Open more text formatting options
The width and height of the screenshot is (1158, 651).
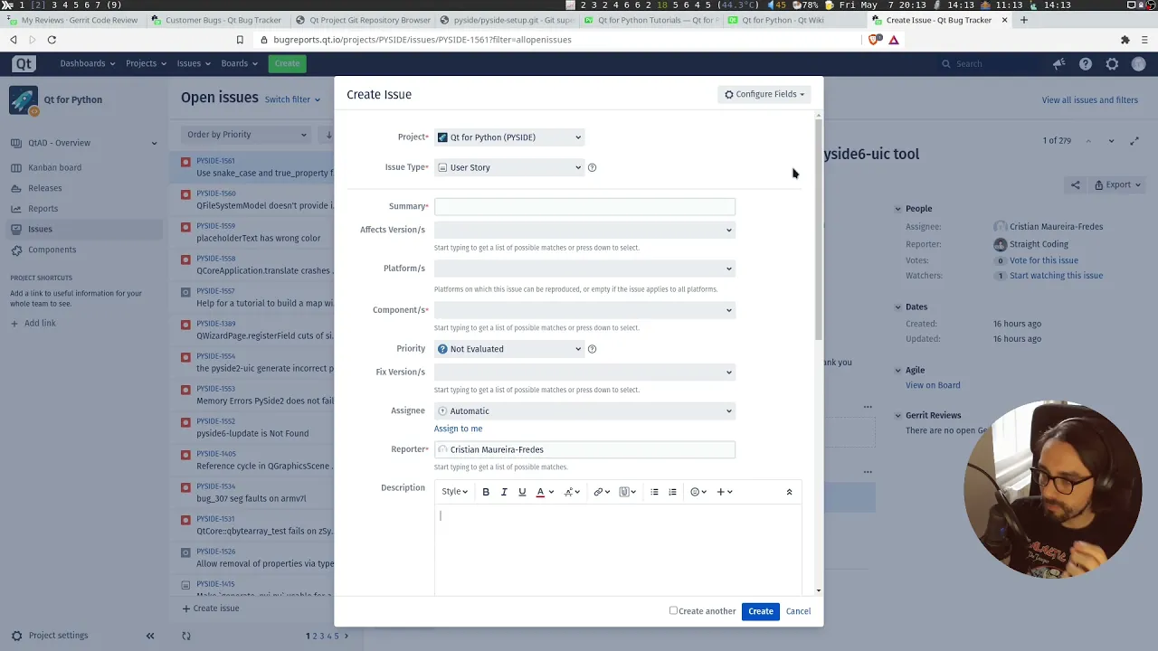point(572,492)
